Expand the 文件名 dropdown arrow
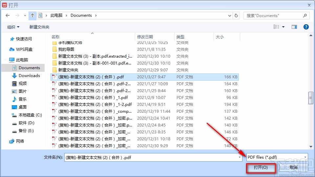This screenshot has width=315, height=177. point(240,158)
